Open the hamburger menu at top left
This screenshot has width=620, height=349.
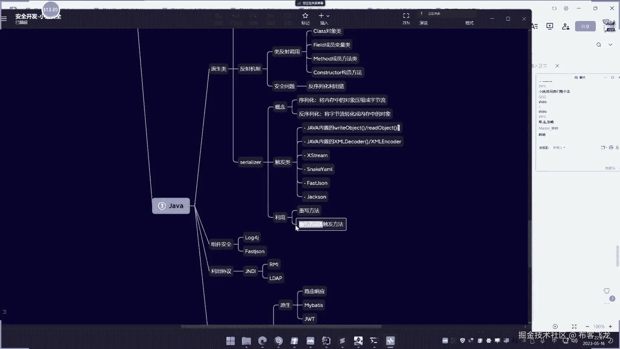point(4,19)
